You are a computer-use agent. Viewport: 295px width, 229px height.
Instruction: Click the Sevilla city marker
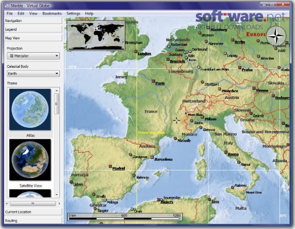tap(94, 194)
